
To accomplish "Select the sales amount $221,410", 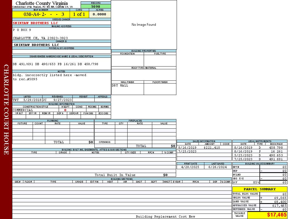I will (x=212, y=148).
